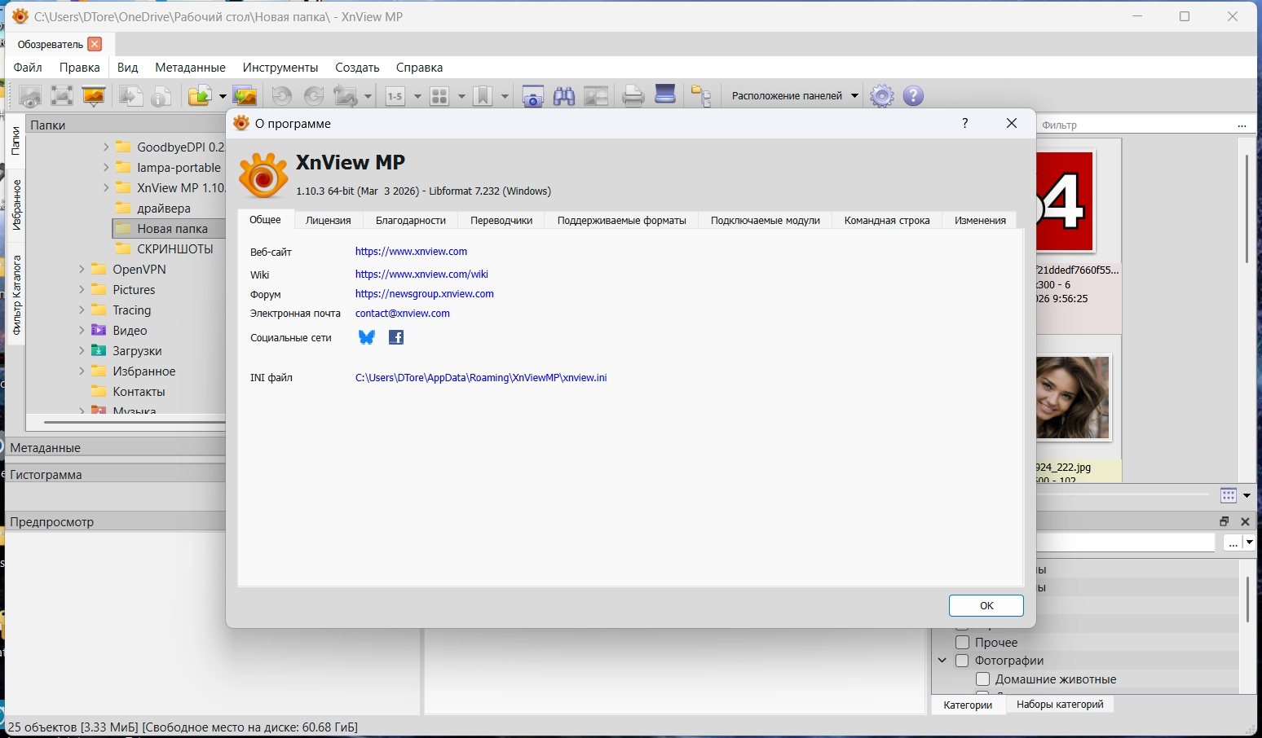Start slideshow with the projector screen icon

(x=94, y=96)
